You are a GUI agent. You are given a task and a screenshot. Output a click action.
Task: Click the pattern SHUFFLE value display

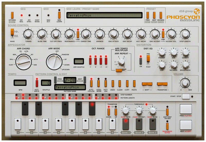coord(46,83)
